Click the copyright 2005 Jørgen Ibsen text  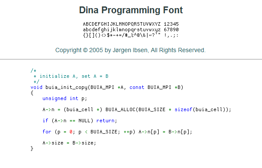tap(130, 50)
